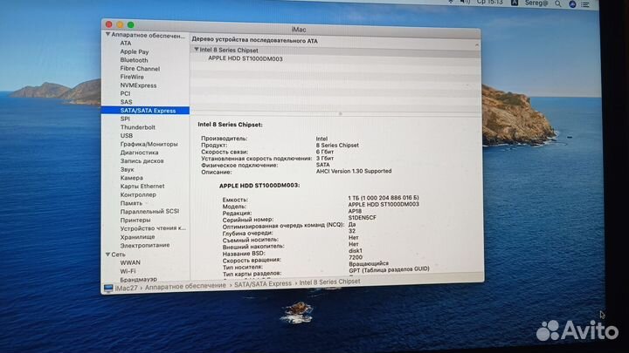Open the keyboard input source menu
Image resolution: width=629 pixels, height=353 pixels.
(x=514, y=3)
